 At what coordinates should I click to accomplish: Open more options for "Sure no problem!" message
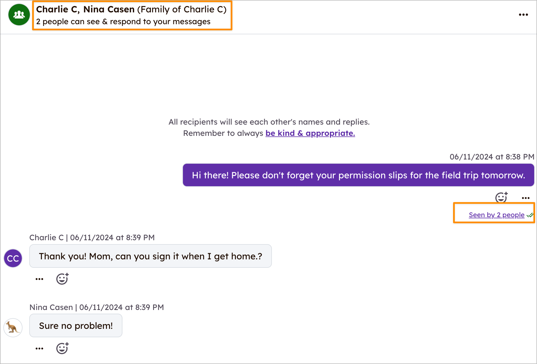39,349
